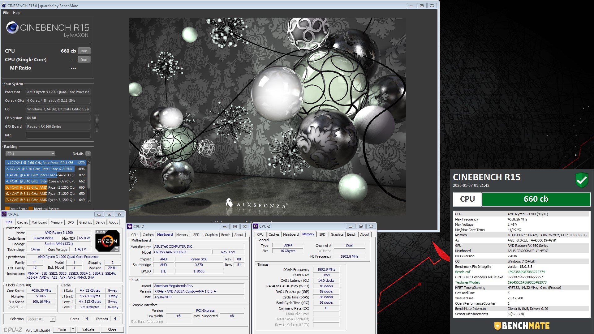This screenshot has height=334, width=594.
Task: Open the Help menu in Cinebench
Action: pos(17,13)
